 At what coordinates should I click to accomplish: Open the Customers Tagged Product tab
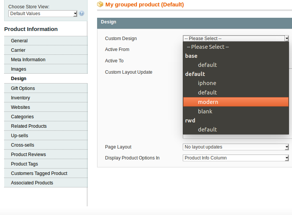39,173
